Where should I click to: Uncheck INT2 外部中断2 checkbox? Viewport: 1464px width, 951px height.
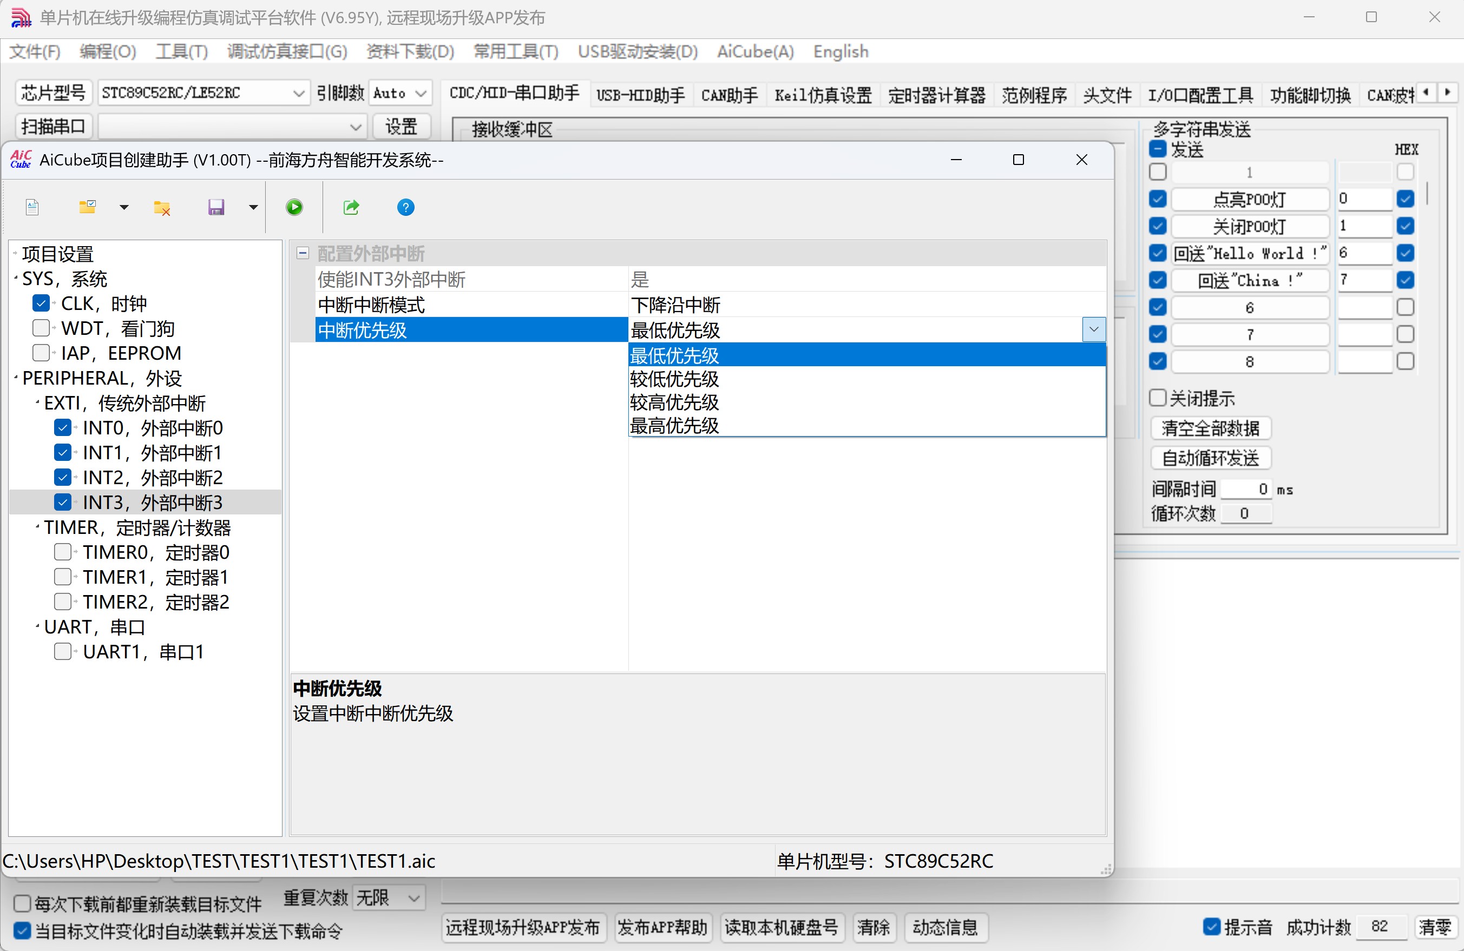point(63,478)
